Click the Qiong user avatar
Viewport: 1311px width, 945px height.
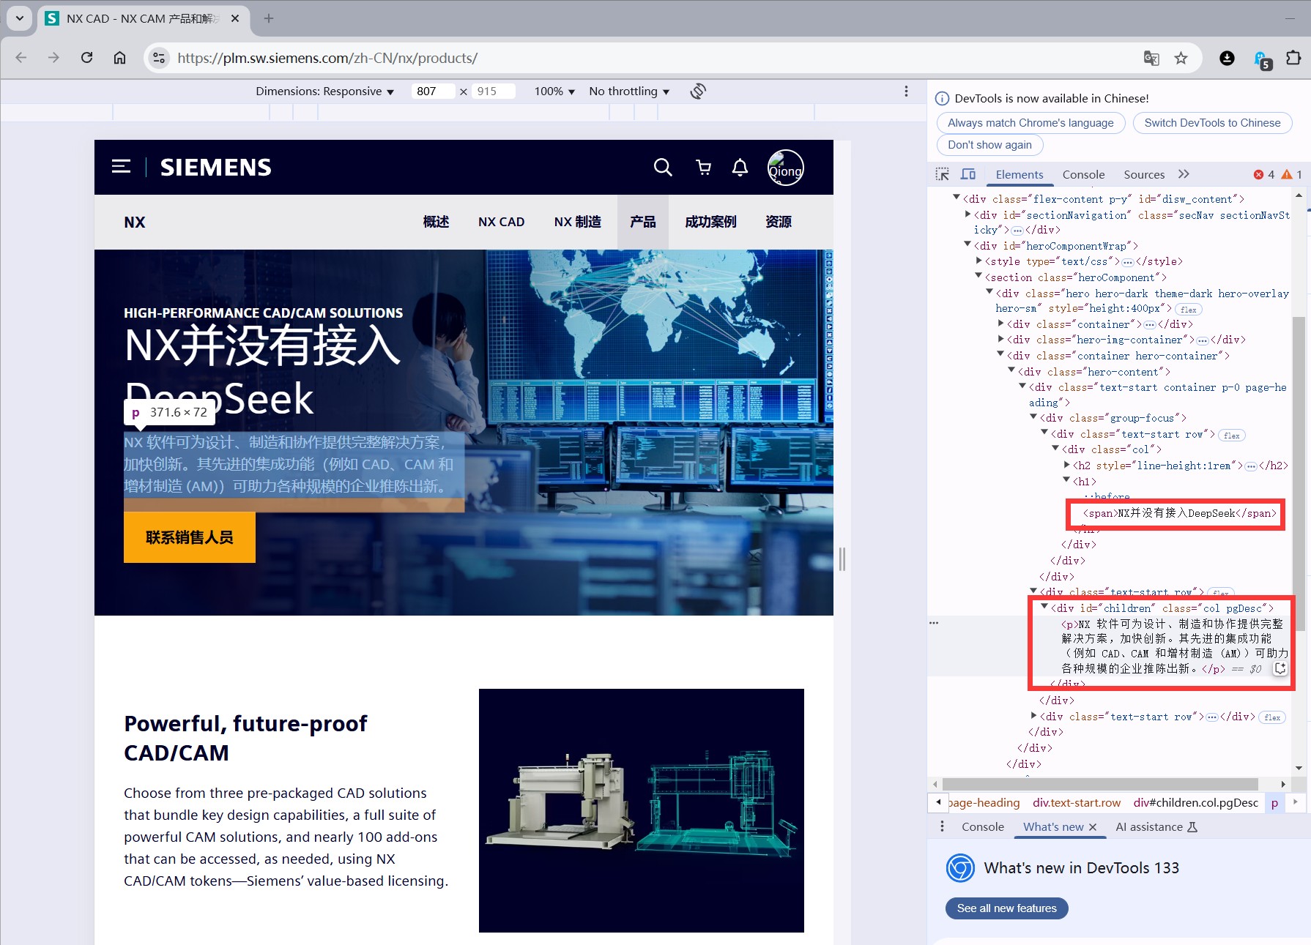(x=785, y=168)
